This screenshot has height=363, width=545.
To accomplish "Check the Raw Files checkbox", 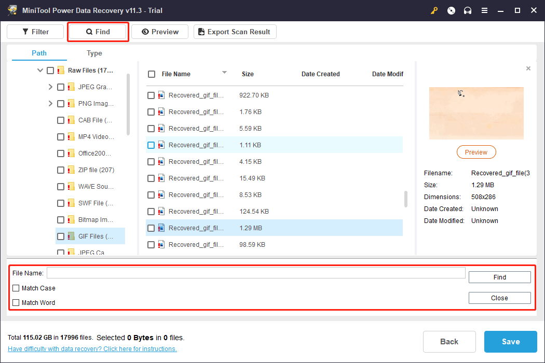I will (50, 71).
